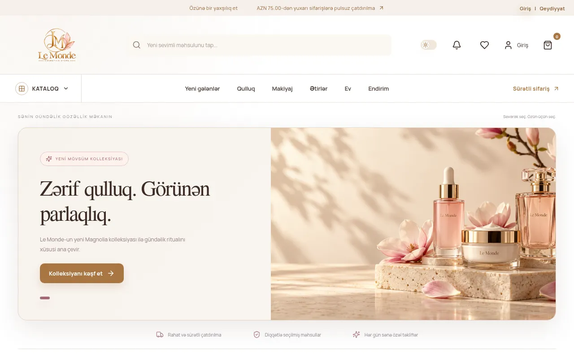The image size is (574, 359).
Task: Click the cart count badge
Action: (x=557, y=36)
